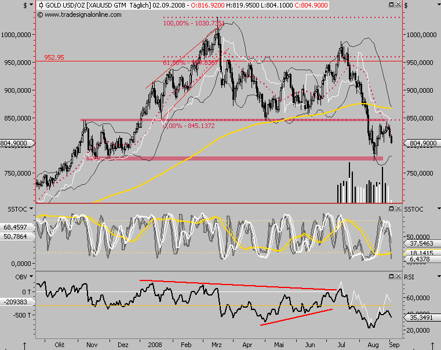
Task: Open the left SSTOC scale dropdown
Action: pyautogui.click(x=31, y=209)
